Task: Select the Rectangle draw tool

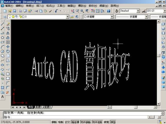Action: [2, 42]
